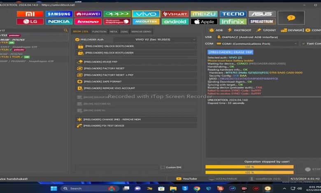Open the YouTube link in status bar
The image size is (321, 193).
click(x=186, y=179)
